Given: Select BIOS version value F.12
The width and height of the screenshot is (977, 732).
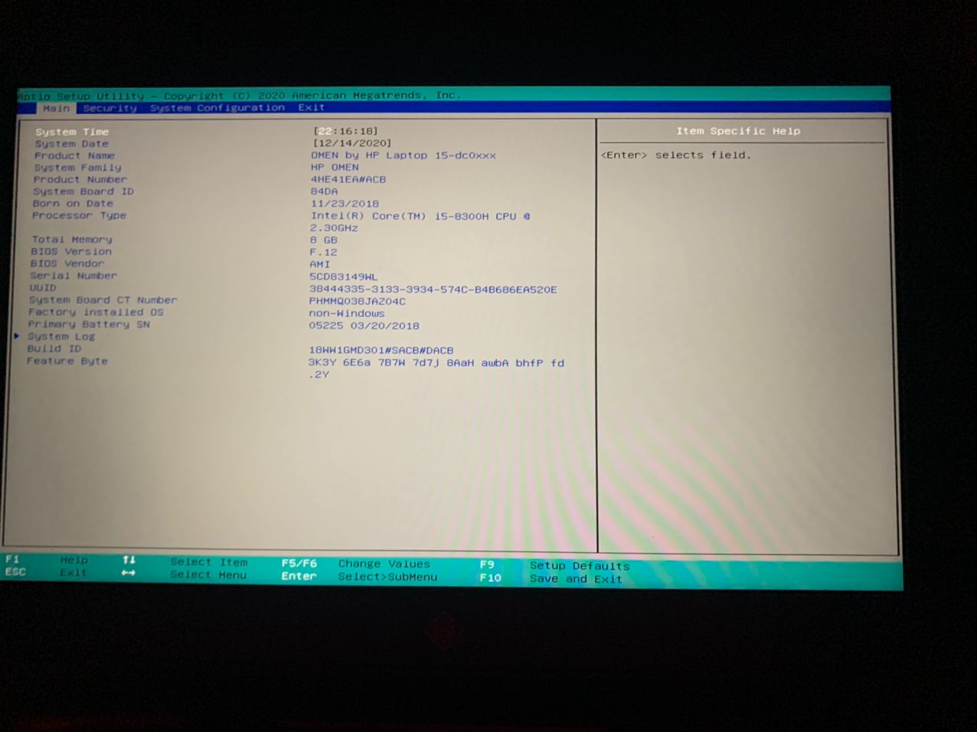Looking at the screenshot, I should click(x=323, y=252).
